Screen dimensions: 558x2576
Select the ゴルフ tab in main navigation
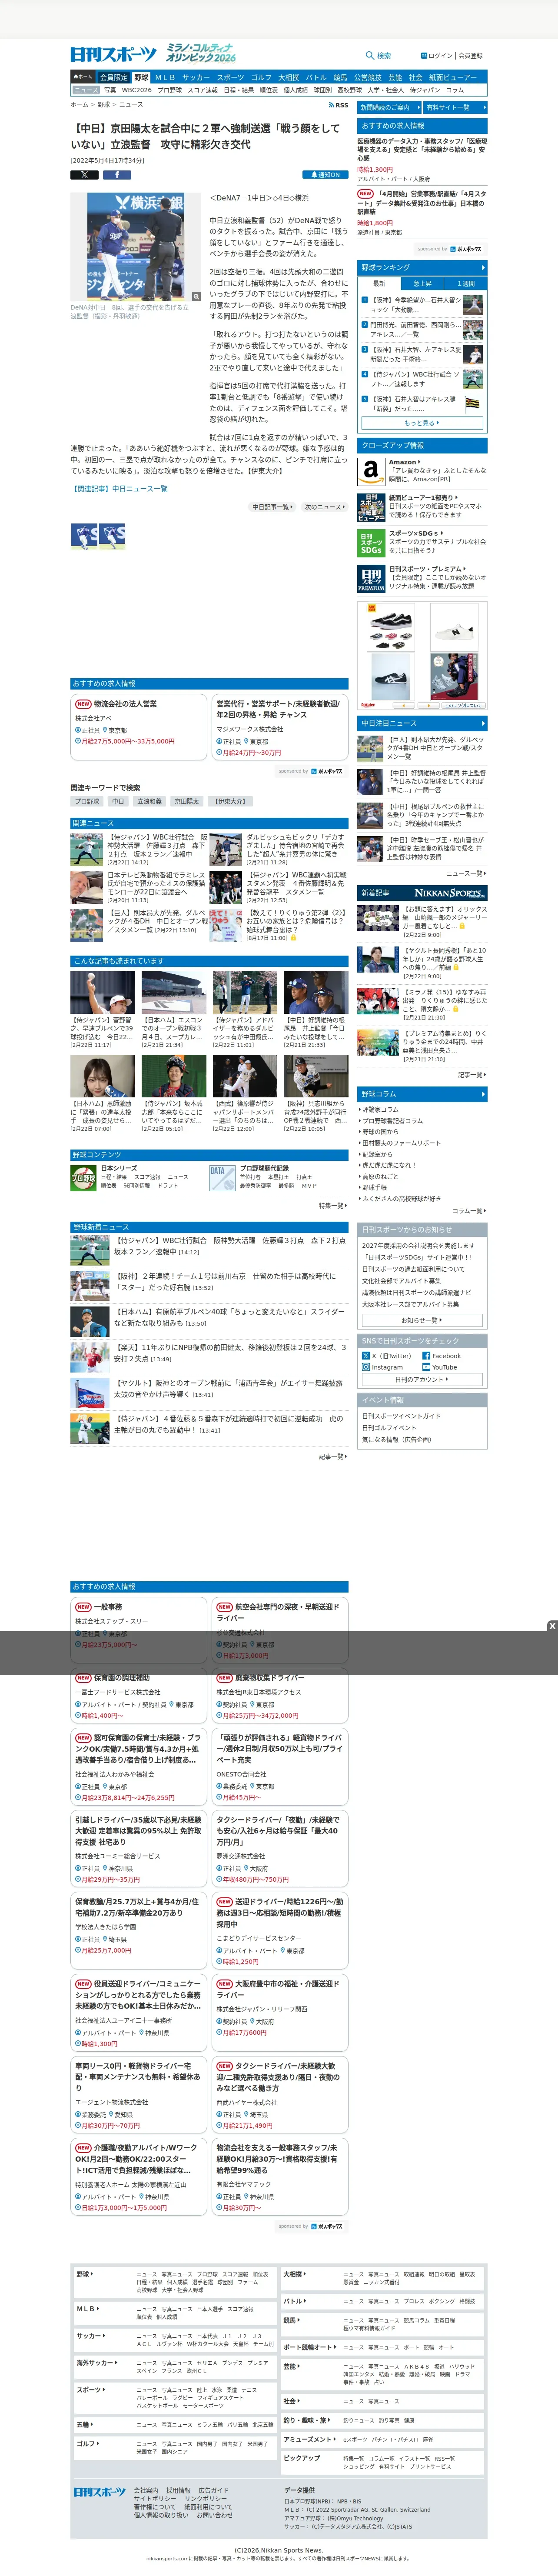pos(261,77)
